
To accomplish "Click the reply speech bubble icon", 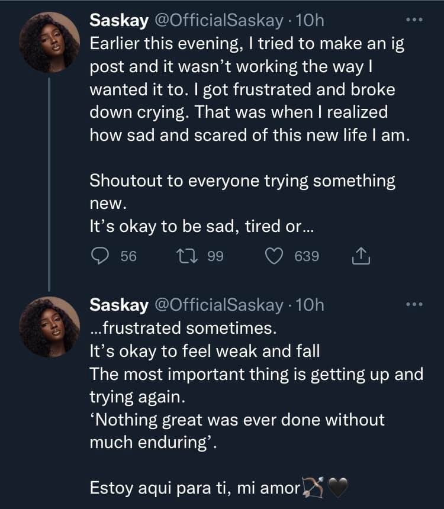I will (x=101, y=256).
